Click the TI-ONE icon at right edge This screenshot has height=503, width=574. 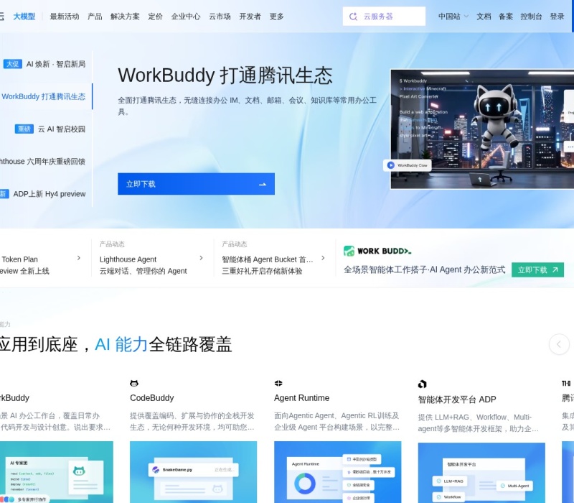click(x=566, y=384)
